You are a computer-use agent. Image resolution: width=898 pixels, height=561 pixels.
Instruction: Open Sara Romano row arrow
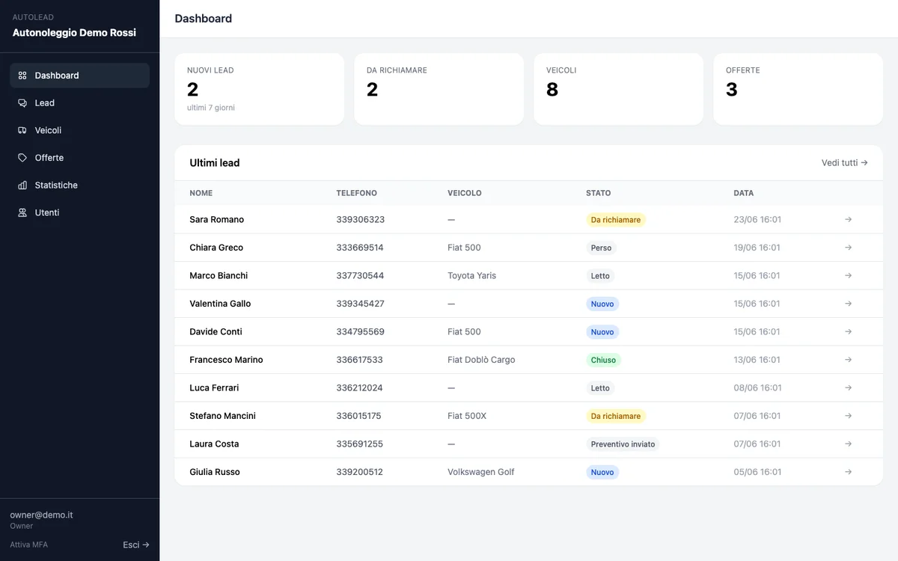pos(848,220)
